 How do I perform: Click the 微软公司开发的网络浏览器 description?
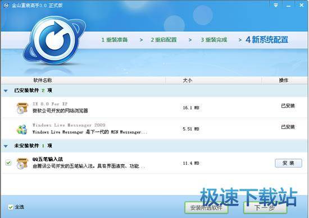(x=60, y=110)
